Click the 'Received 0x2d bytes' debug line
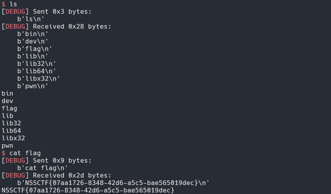The width and height of the screenshot is (331, 194). (x=56, y=175)
